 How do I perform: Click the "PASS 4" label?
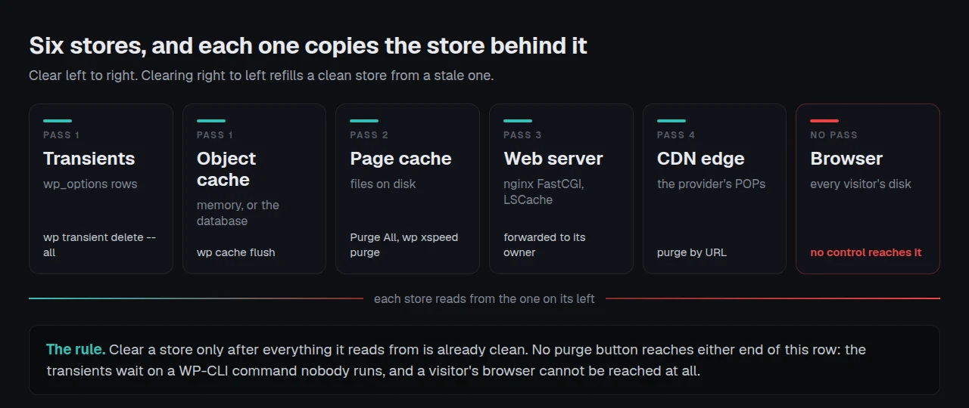(676, 134)
